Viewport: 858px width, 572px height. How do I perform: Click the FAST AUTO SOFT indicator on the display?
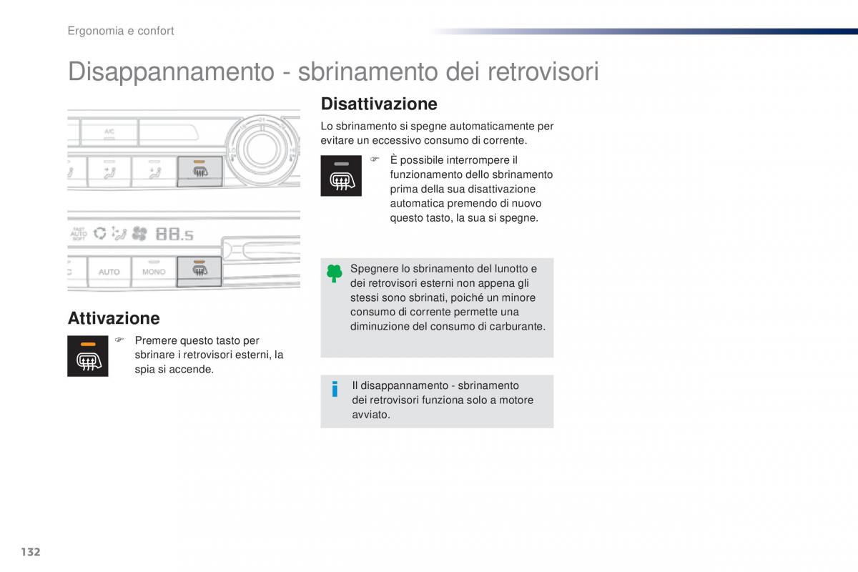[x=79, y=233]
